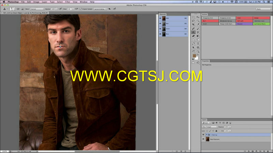273x153 pixels.
Task: Select the Eraser tool
Action: (x=193, y=36)
